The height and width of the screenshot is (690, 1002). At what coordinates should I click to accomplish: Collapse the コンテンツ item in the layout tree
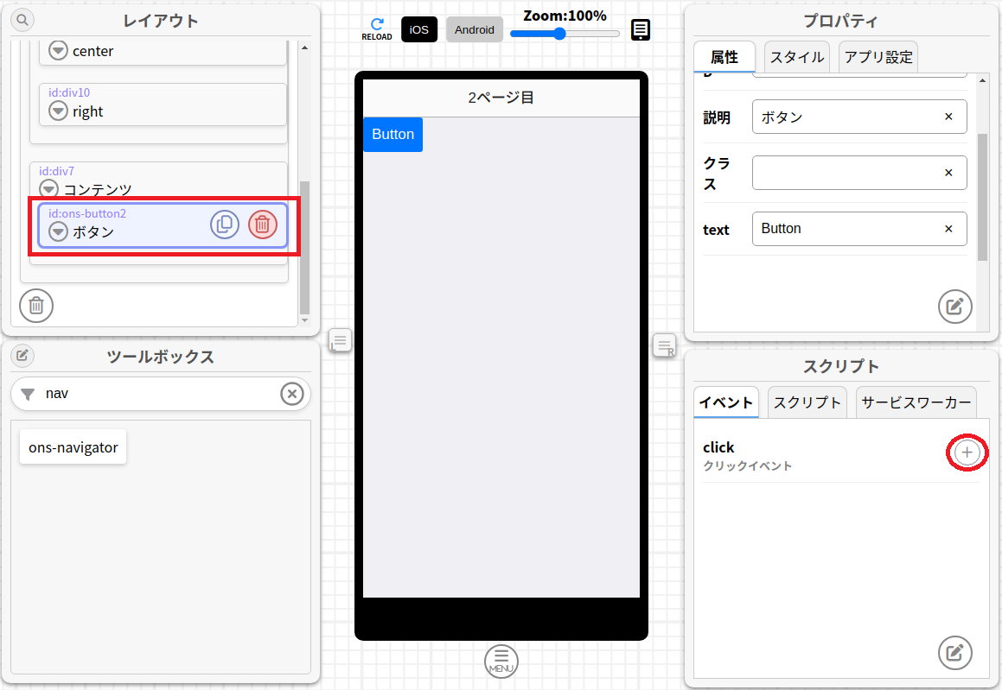(49, 188)
